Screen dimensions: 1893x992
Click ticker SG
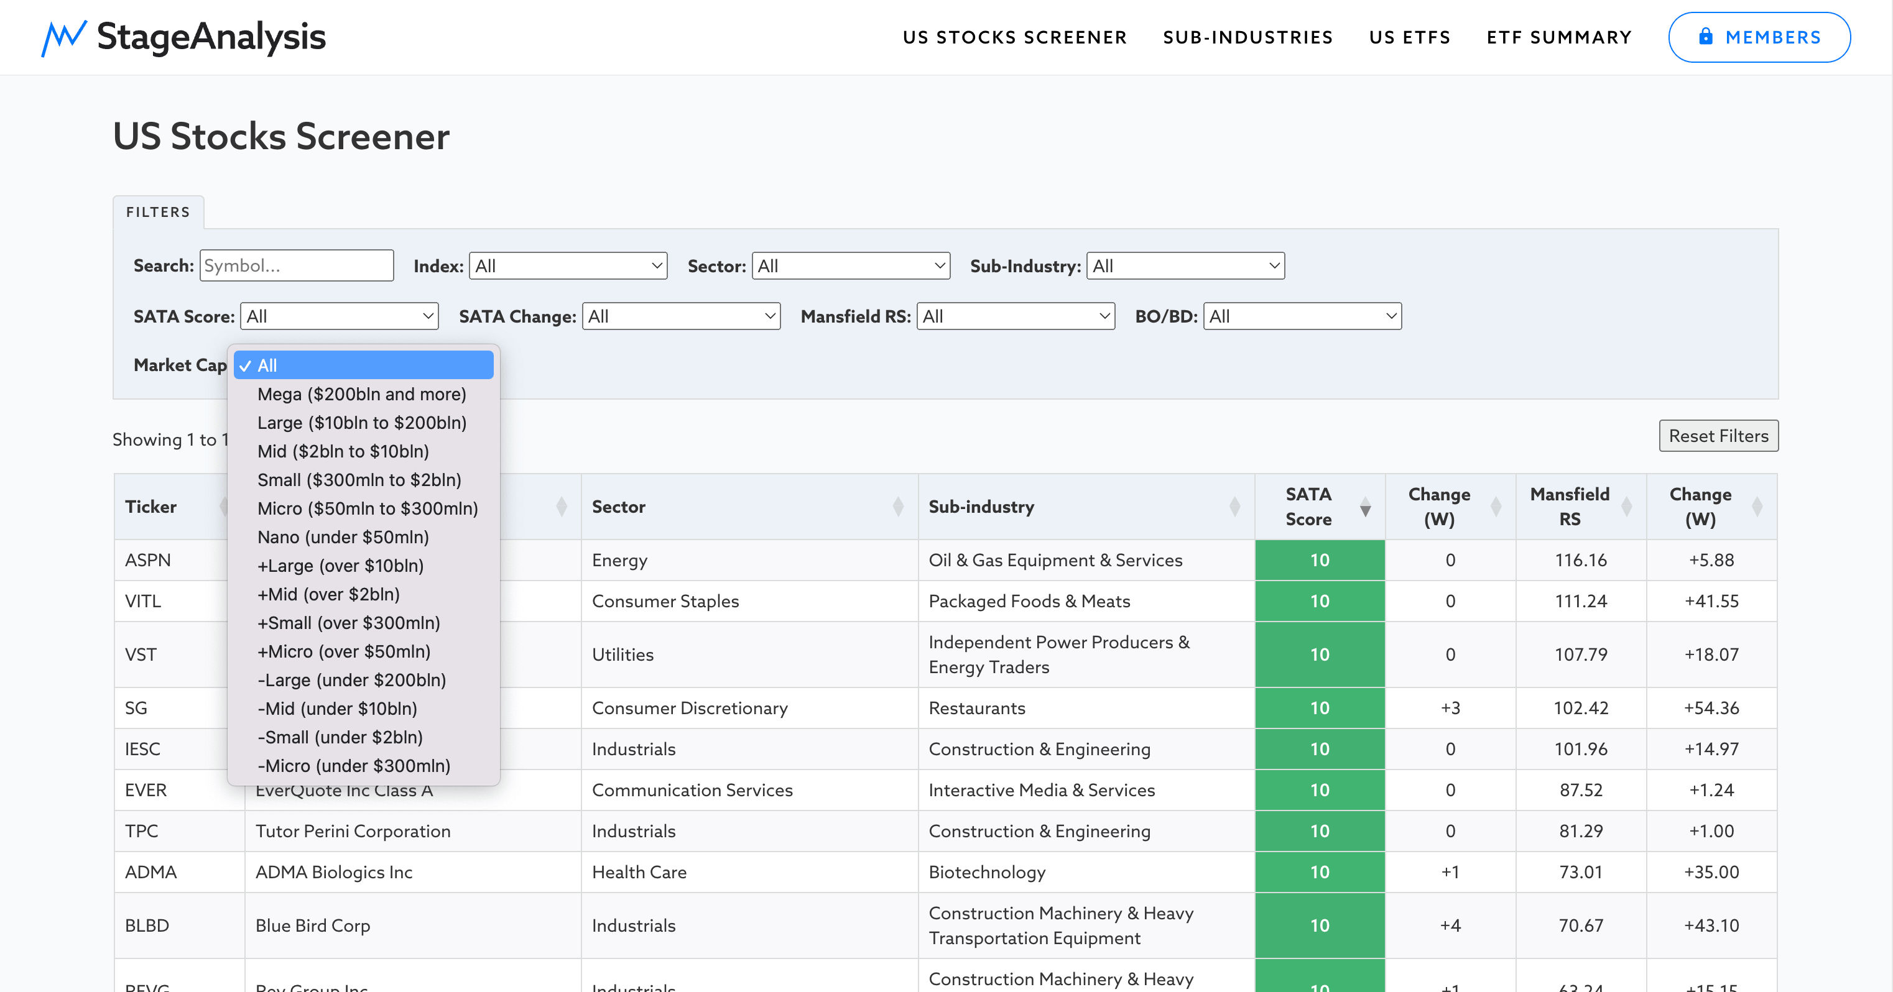pyautogui.click(x=136, y=709)
